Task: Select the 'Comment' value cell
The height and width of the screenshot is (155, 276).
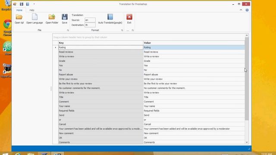Action: click(194, 102)
